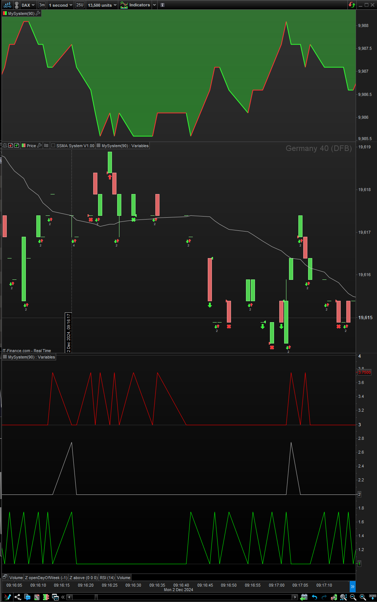This screenshot has width=377, height=602.
Task: Click the 3m timeframe shortcut button
Action: 42,5
